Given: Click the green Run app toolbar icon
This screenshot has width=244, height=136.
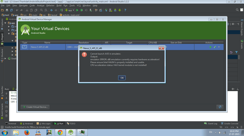Looking at the screenshot, I should [x=77, y=10].
